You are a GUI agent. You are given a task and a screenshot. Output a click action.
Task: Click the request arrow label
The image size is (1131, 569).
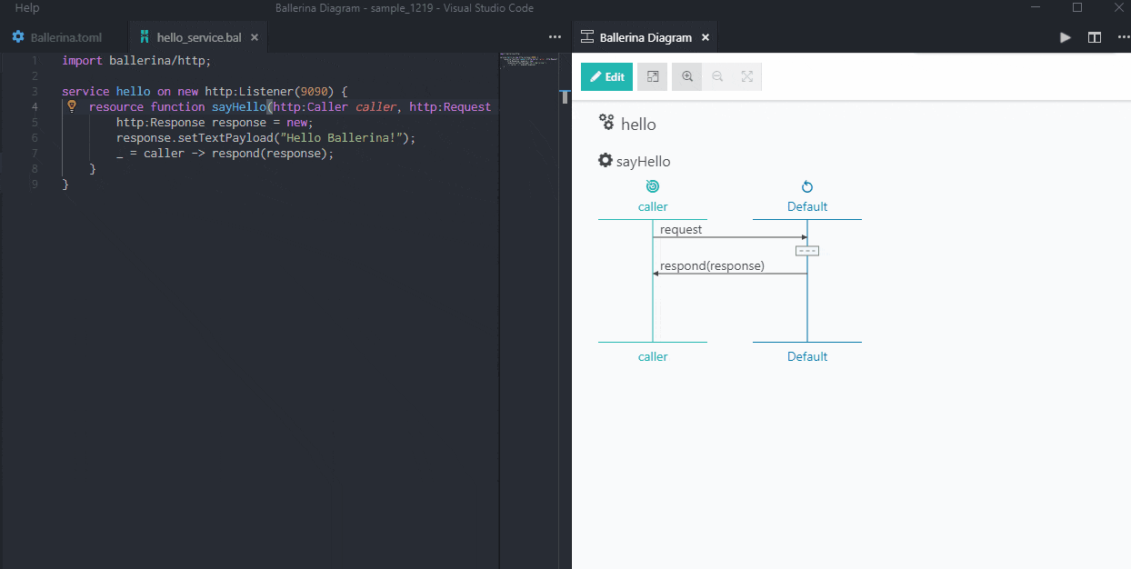click(x=681, y=230)
